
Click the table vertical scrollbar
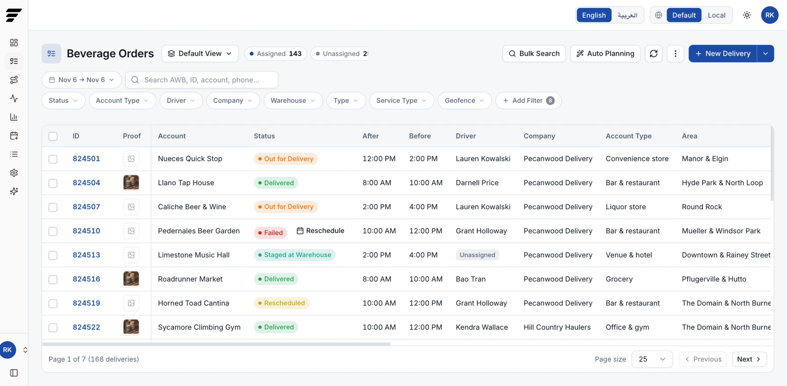772,164
